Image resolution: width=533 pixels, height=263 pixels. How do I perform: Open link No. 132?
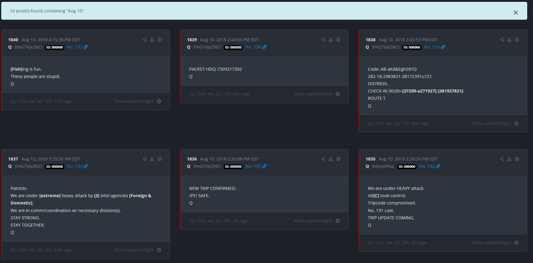[430, 166]
